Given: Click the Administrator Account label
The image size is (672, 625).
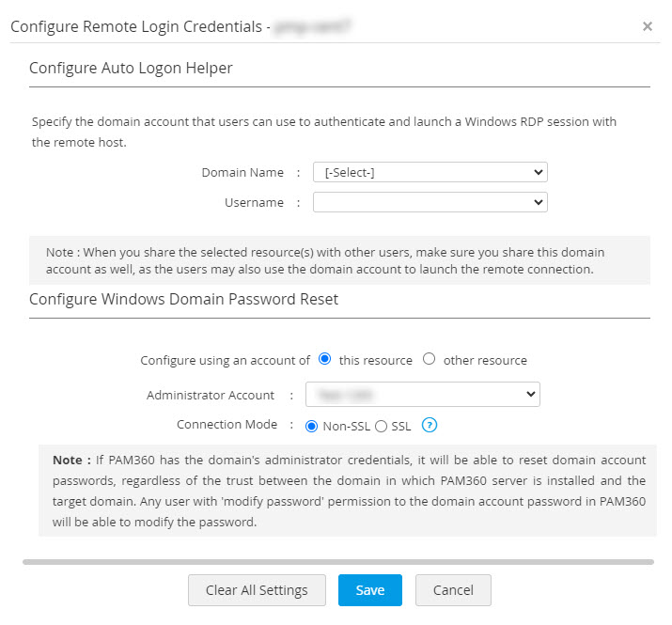Looking at the screenshot, I should [x=211, y=396].
